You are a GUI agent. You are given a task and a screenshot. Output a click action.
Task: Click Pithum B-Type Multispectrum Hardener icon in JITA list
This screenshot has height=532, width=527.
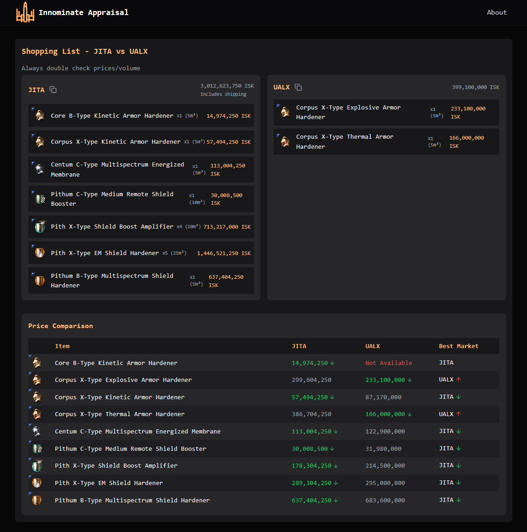tap(40, 281)
